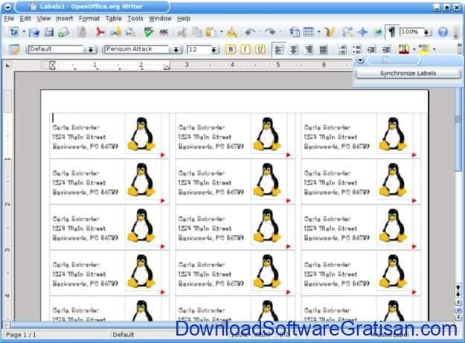Open the Font Color dropdown arrow
Viewport: 465px width, 343px height.
coord(414,49)
